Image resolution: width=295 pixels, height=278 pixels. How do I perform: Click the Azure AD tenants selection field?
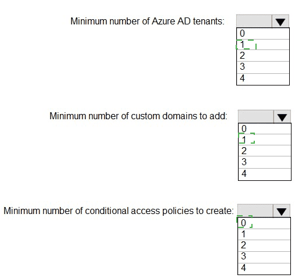click(x=254, y=21)
